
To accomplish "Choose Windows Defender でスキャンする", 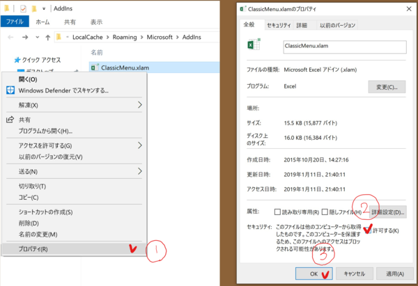I will 75,90.
